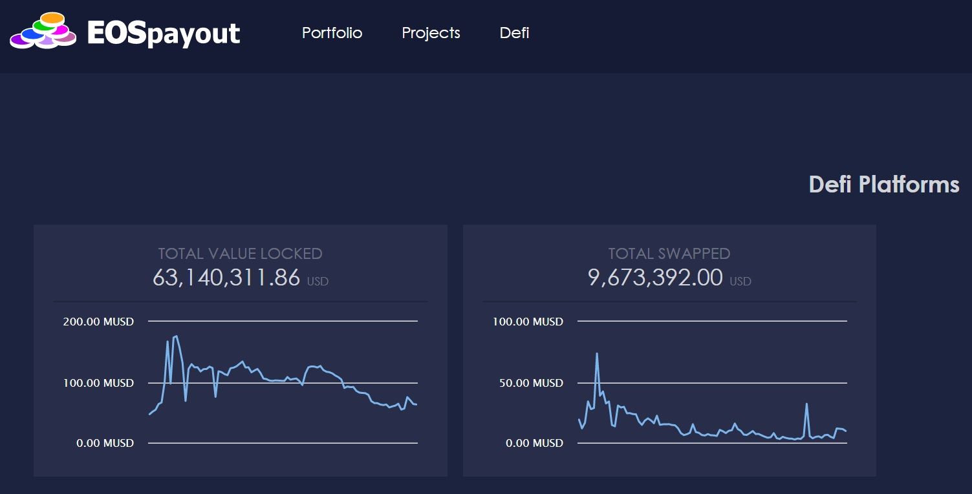Click the 0.00 MUSD label in locked chart

click(x=105, y=443)
